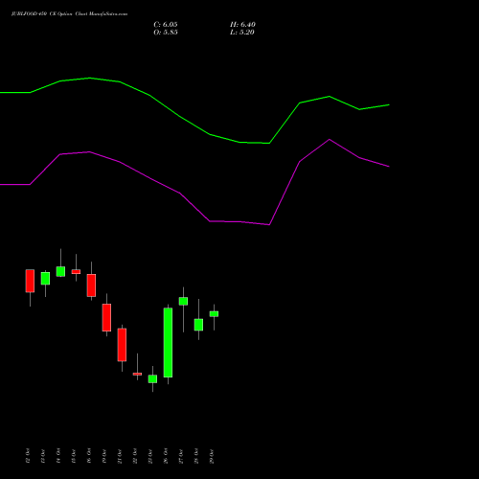Select the green candle for 23 Oct

(152, 378)
